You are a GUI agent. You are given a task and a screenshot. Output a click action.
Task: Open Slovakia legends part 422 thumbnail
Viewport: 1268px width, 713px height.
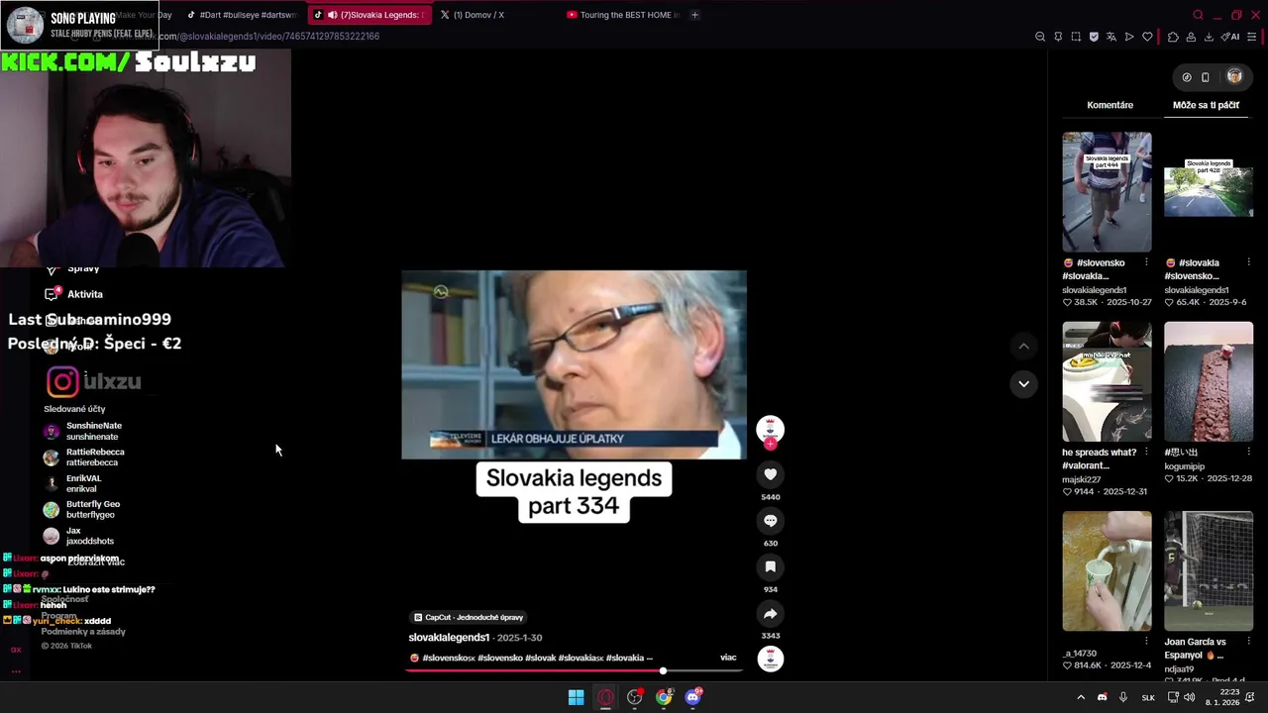click(x=1209, y=192)
